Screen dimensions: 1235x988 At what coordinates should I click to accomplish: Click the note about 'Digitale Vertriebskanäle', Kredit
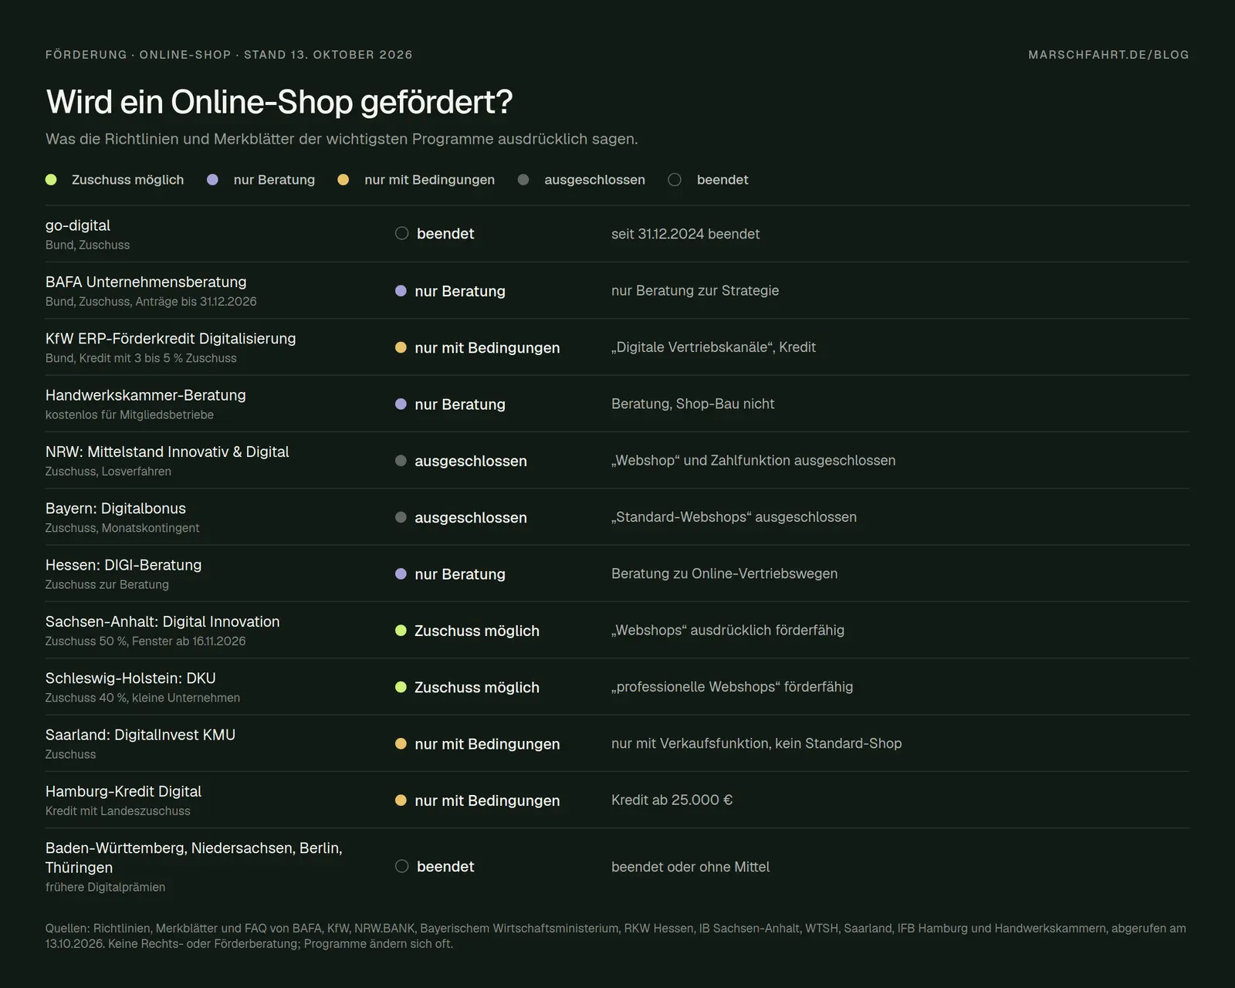713,347
